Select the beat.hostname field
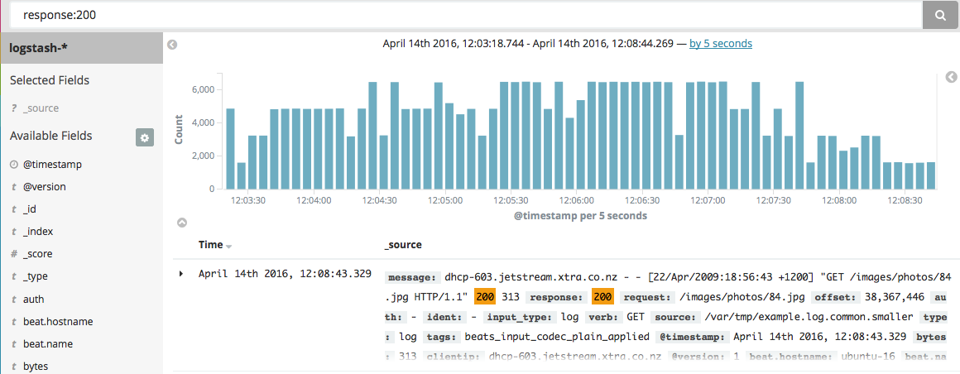 58,321
